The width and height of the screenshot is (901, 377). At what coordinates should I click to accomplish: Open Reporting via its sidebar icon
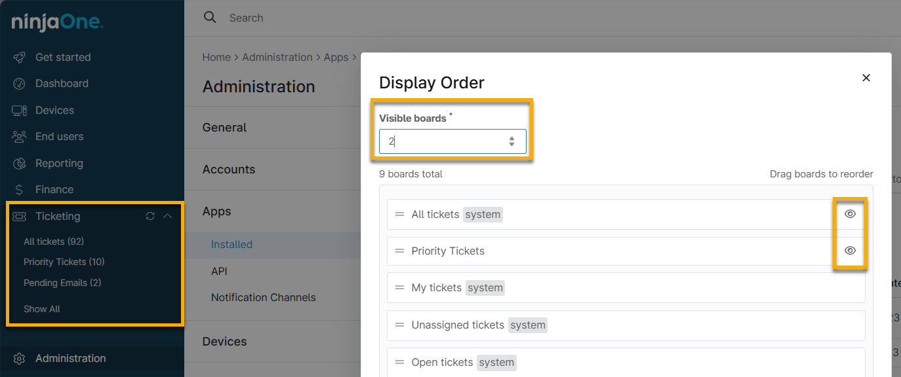click(18, 163)
